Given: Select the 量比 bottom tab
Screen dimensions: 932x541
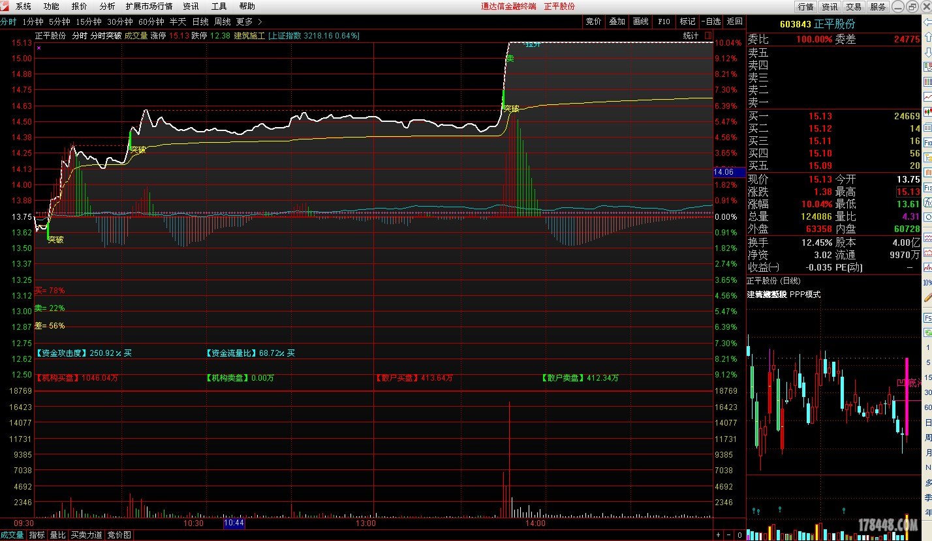Looking at the screenshot, I should click(57, 535).
